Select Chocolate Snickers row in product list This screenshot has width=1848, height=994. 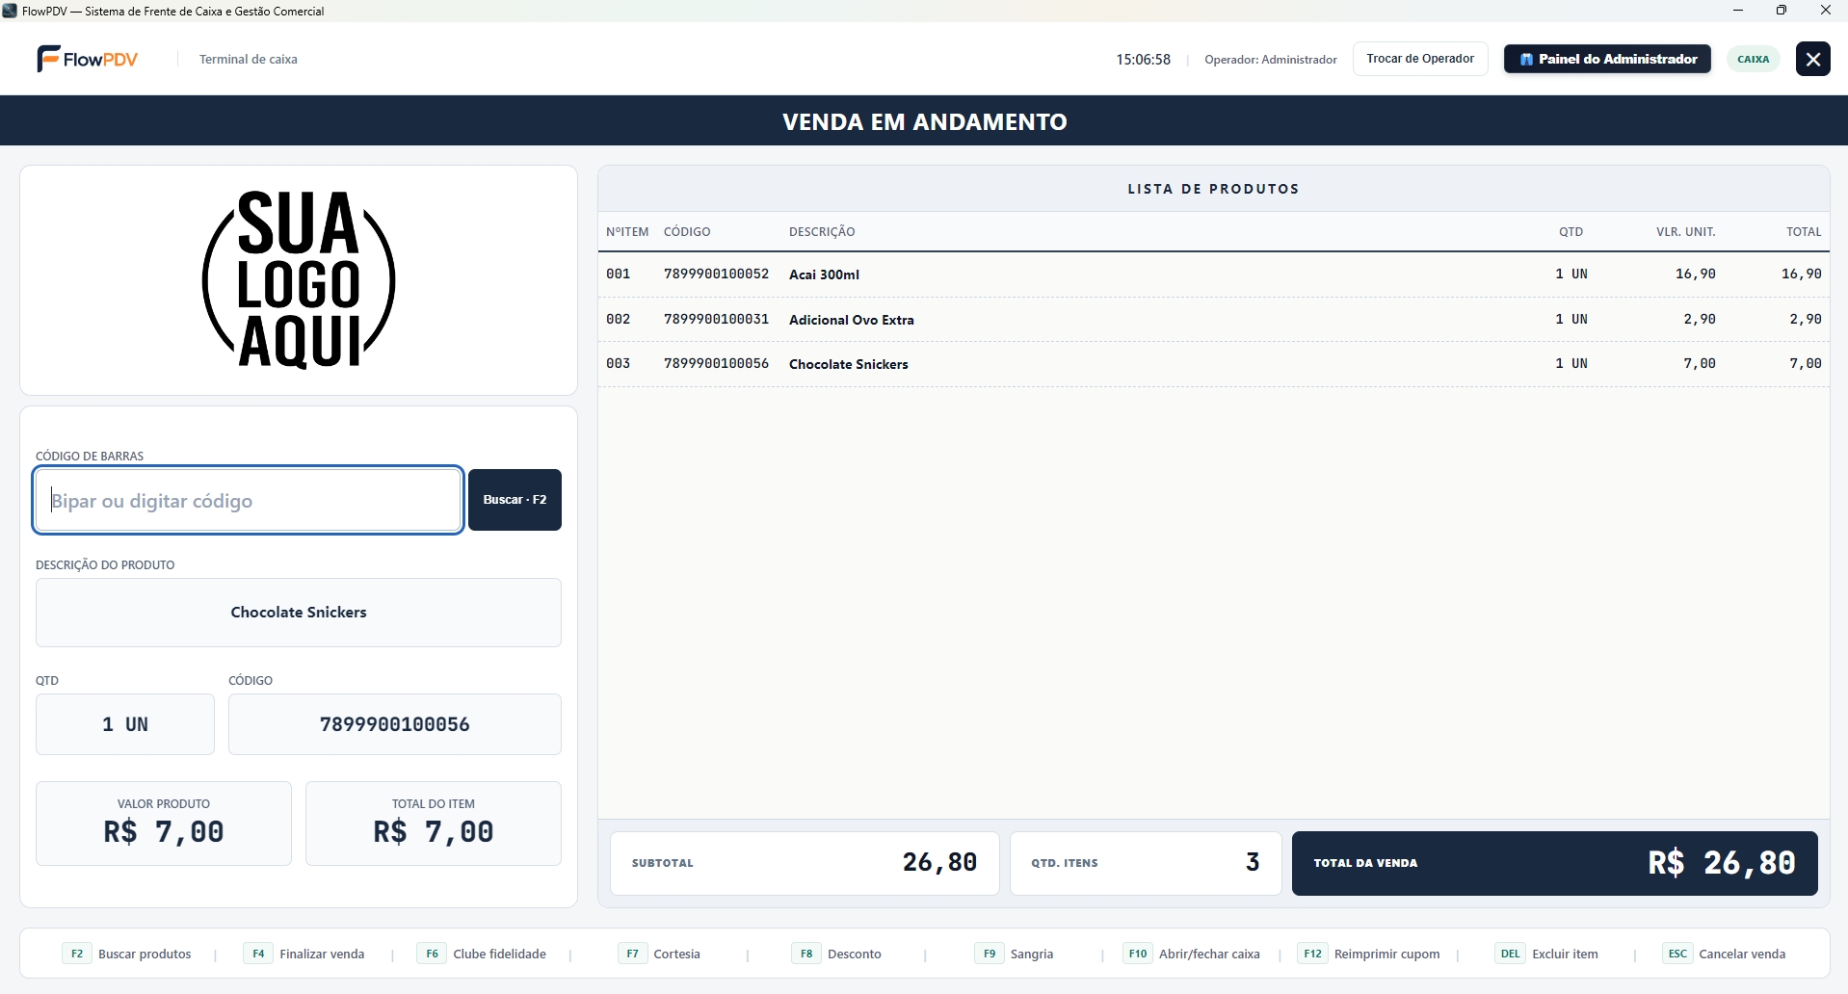pyautogui.click(x=1213, y=364)
